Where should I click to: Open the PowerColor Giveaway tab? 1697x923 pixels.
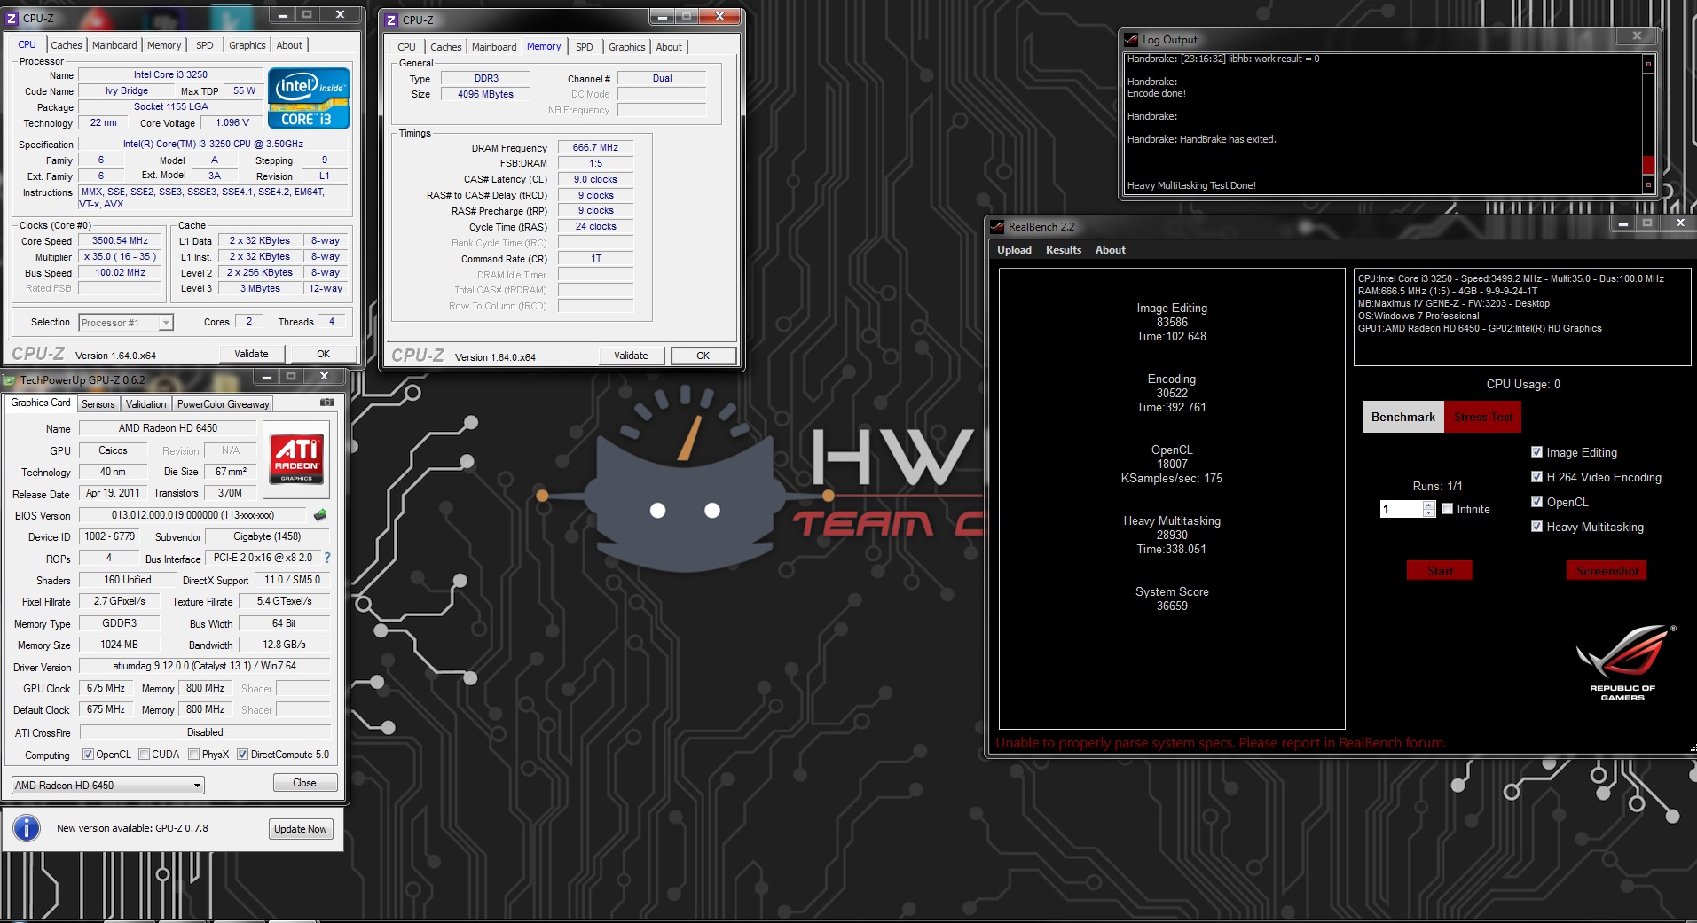(223, 404)
